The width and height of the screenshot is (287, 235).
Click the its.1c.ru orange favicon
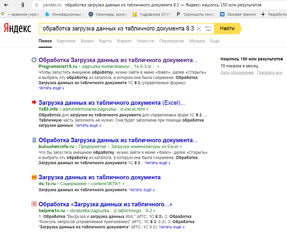pyautogui.click(x=34, y=177)
